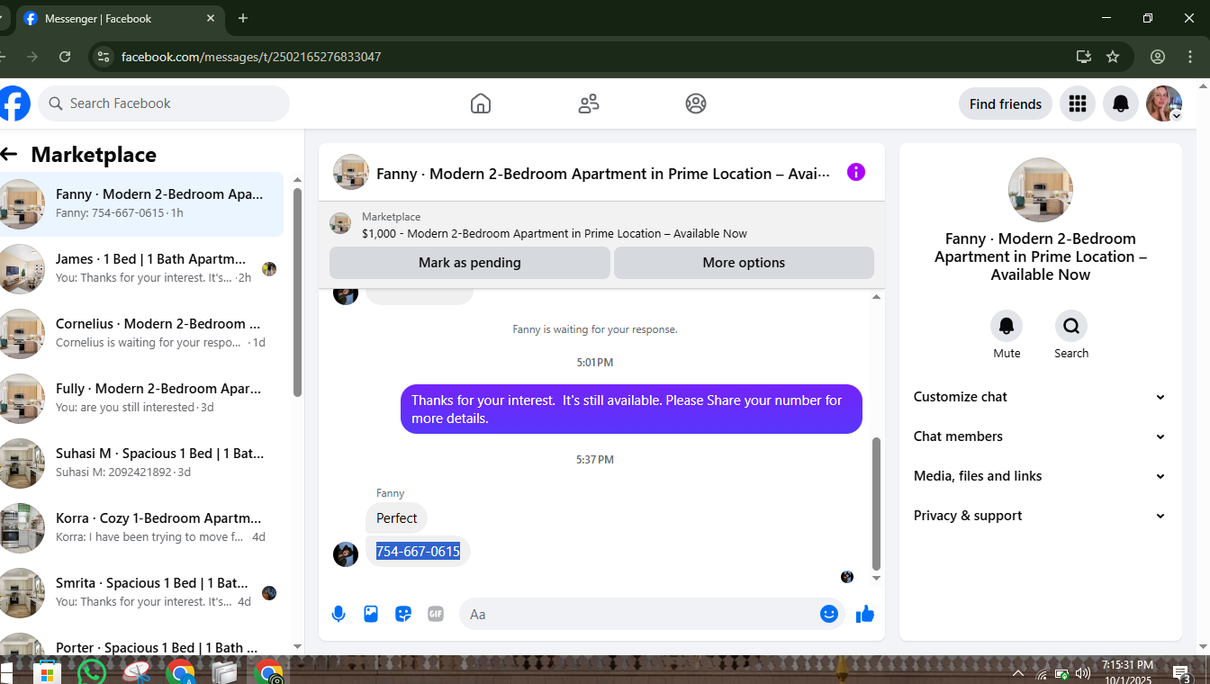Expand Media, files and links section
Viewport: 1210px width, 684px height.
1040,476
